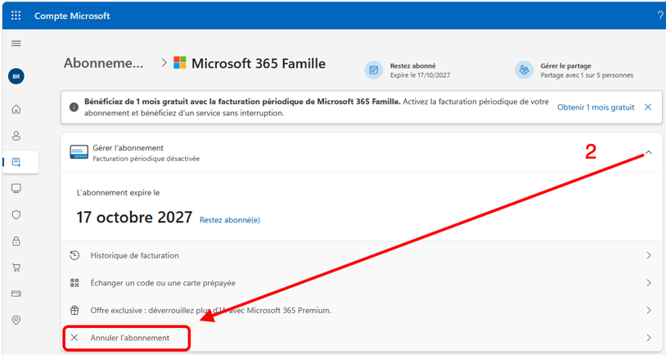The height and width of the screenshot is (355, 666).
Task: Expand Historique de facturation row
Action: [362, 255]
